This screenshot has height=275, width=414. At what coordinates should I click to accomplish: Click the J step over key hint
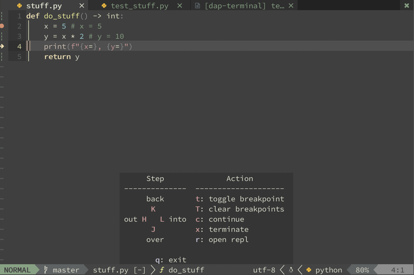(153, 229)
